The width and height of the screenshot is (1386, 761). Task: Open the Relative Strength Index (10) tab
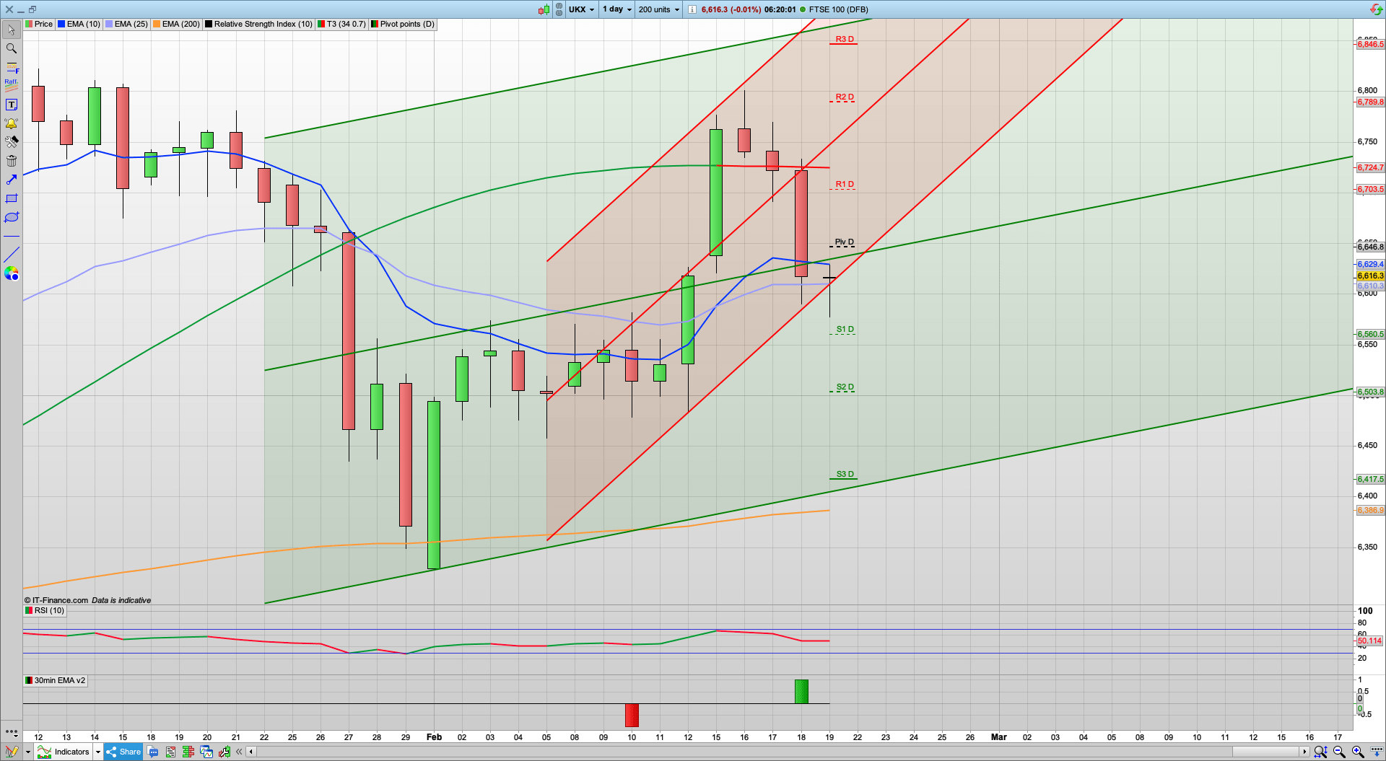tap(258, 24)
